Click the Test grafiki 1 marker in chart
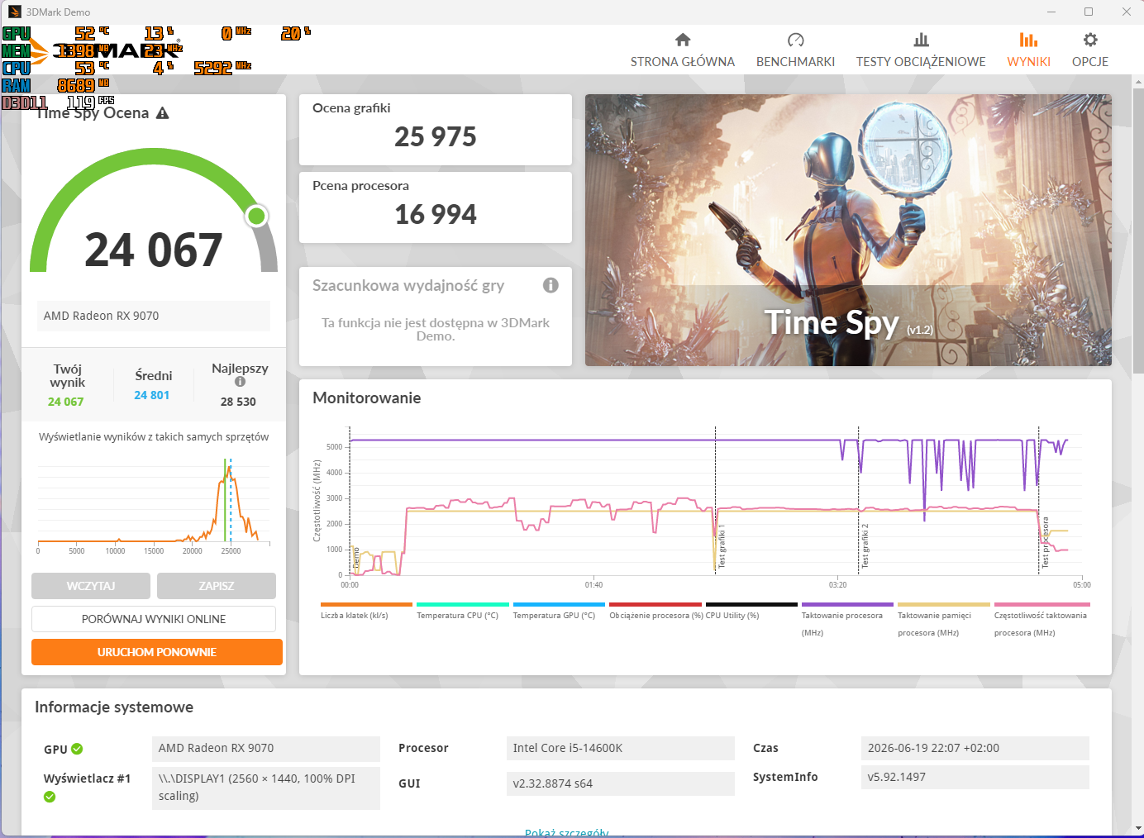This screenshot has height=838, width=1144. 722,545
